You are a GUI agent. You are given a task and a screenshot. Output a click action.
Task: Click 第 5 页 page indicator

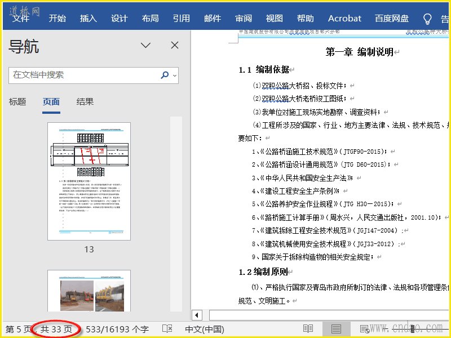[19, 330]
